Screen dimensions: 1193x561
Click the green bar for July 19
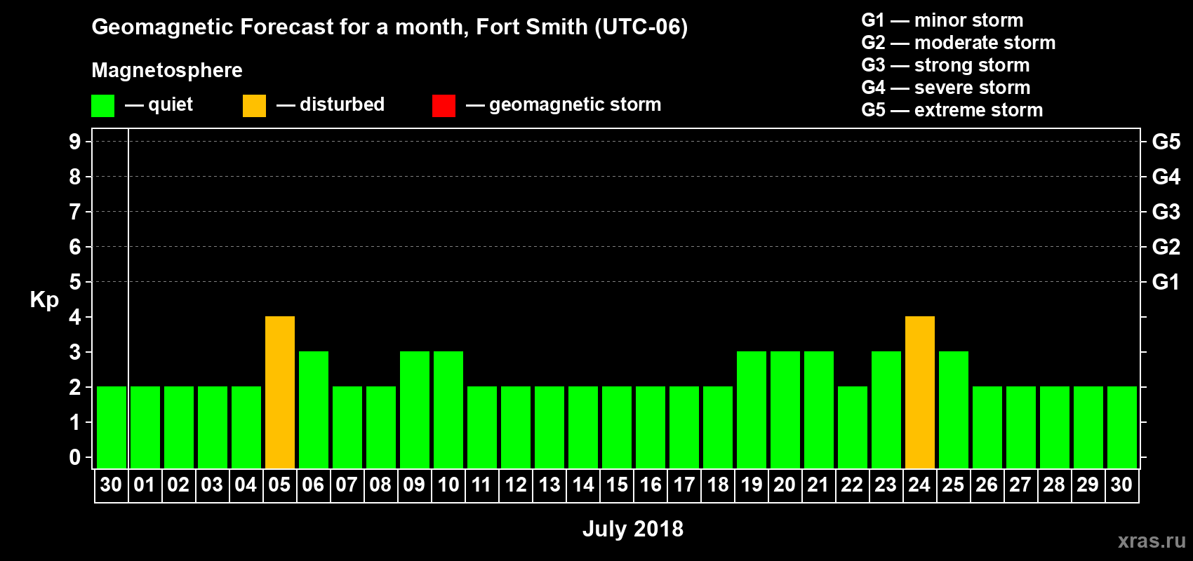(752, 410)
